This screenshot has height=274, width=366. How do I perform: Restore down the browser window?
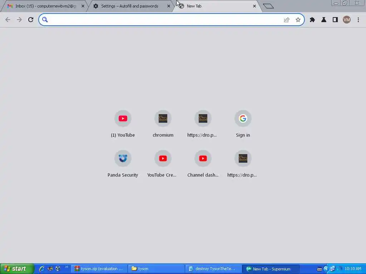[x=345, y=3]
